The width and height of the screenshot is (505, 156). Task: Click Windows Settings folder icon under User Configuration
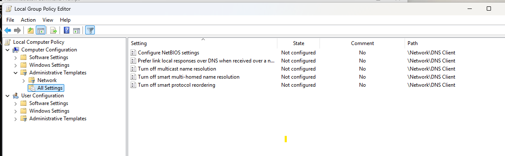coord(23,111)
